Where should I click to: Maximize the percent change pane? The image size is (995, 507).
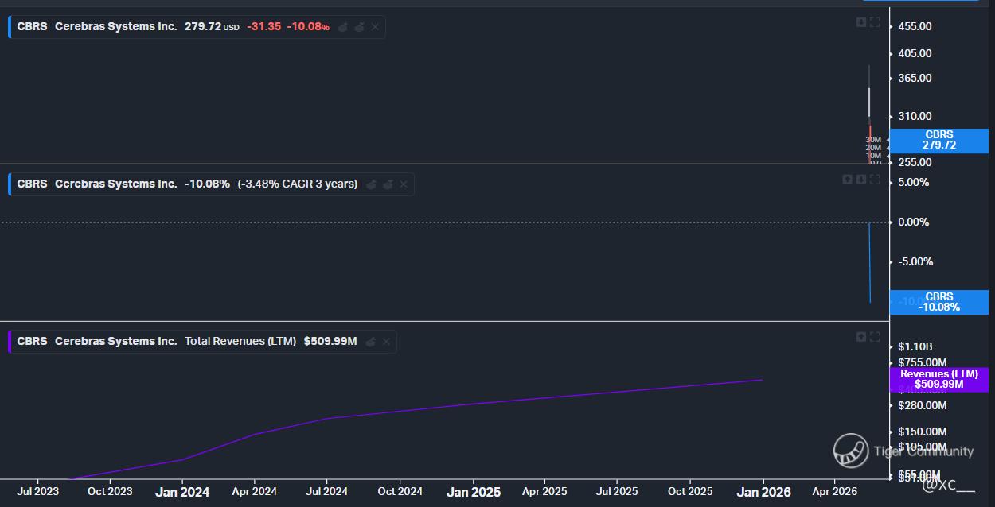[875, 180]
